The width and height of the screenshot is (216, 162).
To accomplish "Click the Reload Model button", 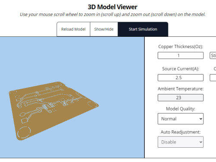I will click(x=73, y=29).
